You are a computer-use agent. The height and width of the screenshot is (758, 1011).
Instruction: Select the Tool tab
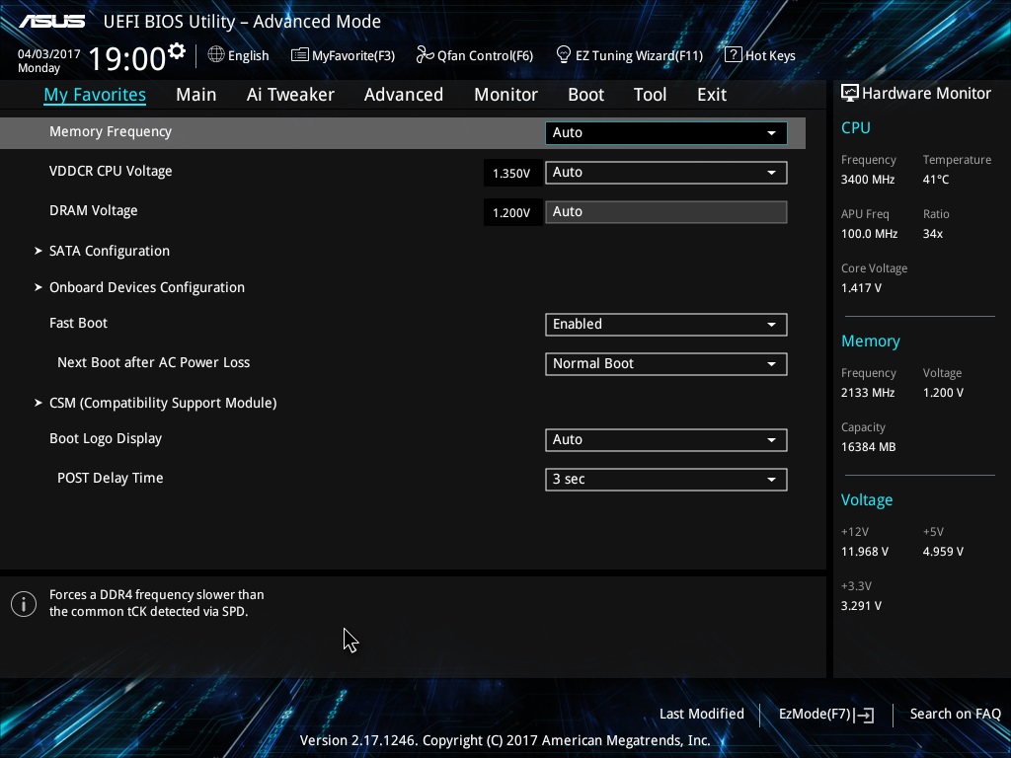click(650, 95)
